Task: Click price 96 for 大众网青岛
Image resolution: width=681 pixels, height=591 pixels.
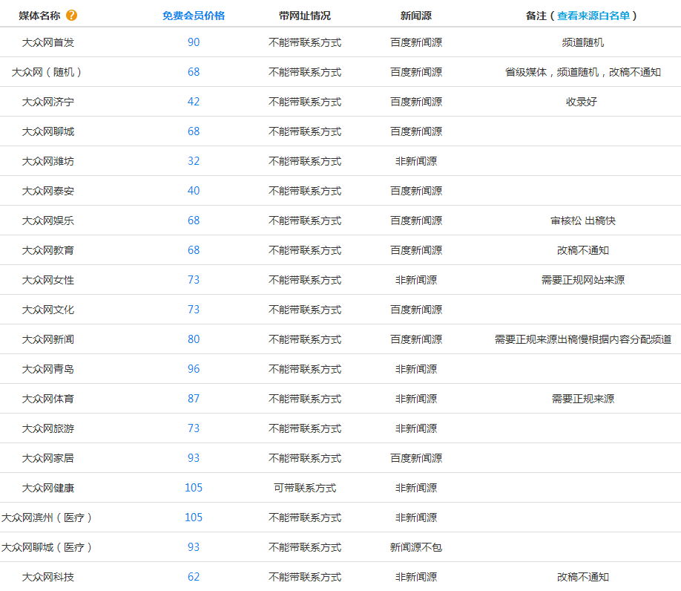Action: point(194,369)
